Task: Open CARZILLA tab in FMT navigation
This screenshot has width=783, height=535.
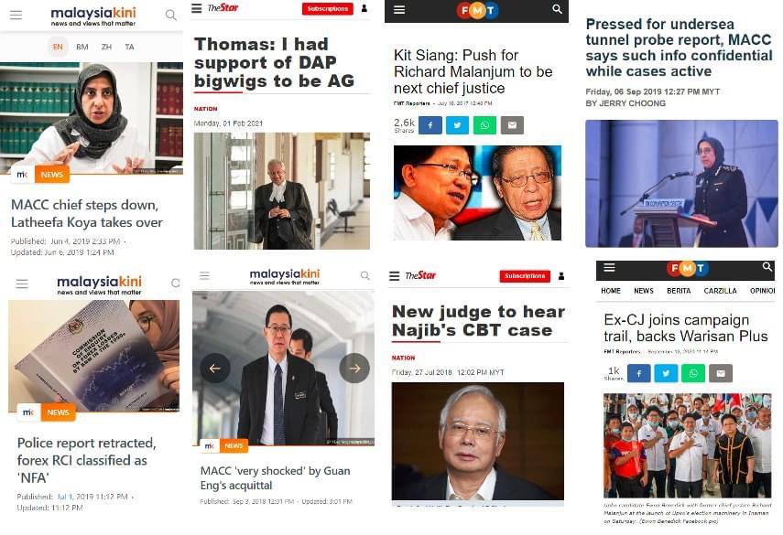Action: [x=720, y=291]
